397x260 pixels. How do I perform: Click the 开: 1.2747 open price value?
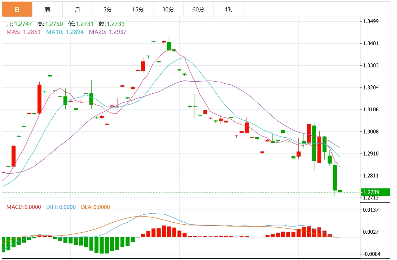pyautogui.click(x=19, y=24)
